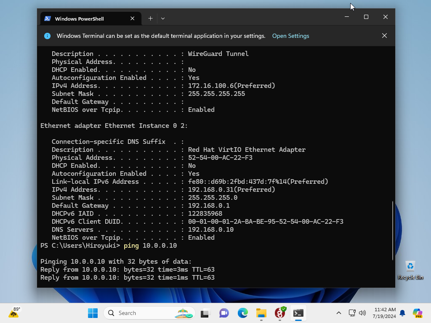Click the DNS Servers 192.168.0.10 value
Viewport: 431px width, 323px height.
click(x=211, y=230)
